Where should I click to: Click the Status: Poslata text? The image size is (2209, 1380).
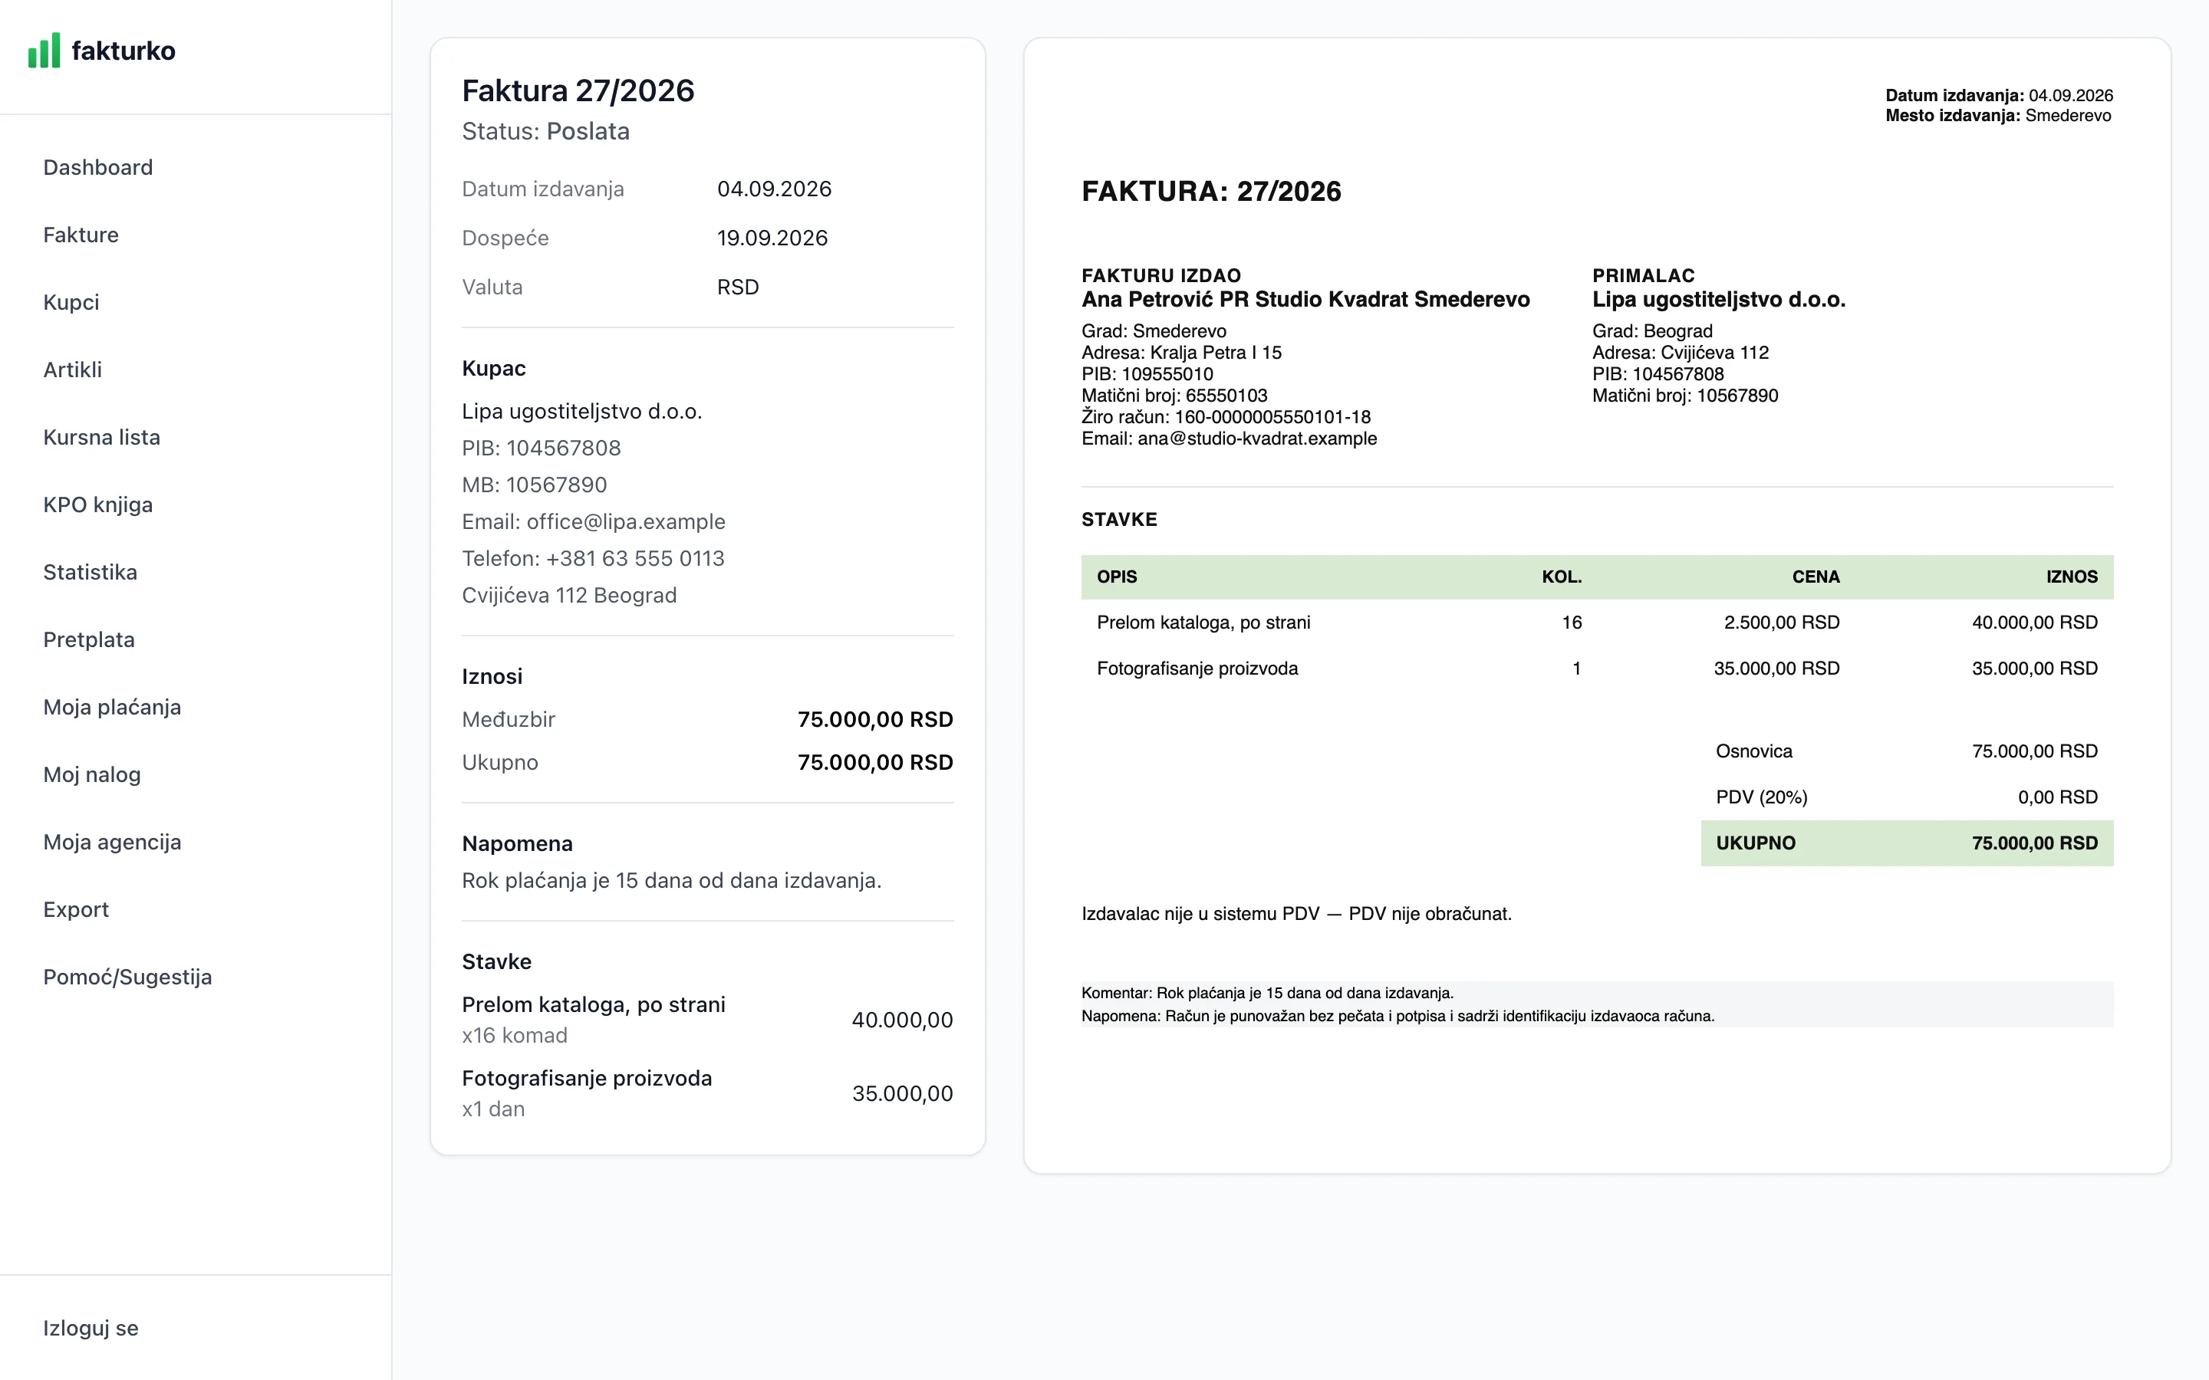(x=546, y=133)
